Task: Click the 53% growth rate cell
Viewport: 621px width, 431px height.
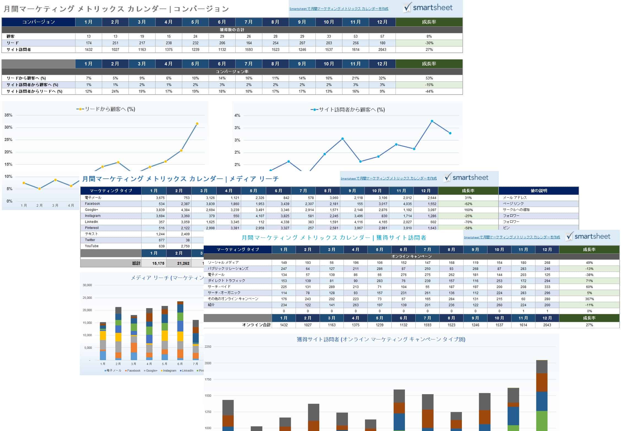Action: coord(429,78)
